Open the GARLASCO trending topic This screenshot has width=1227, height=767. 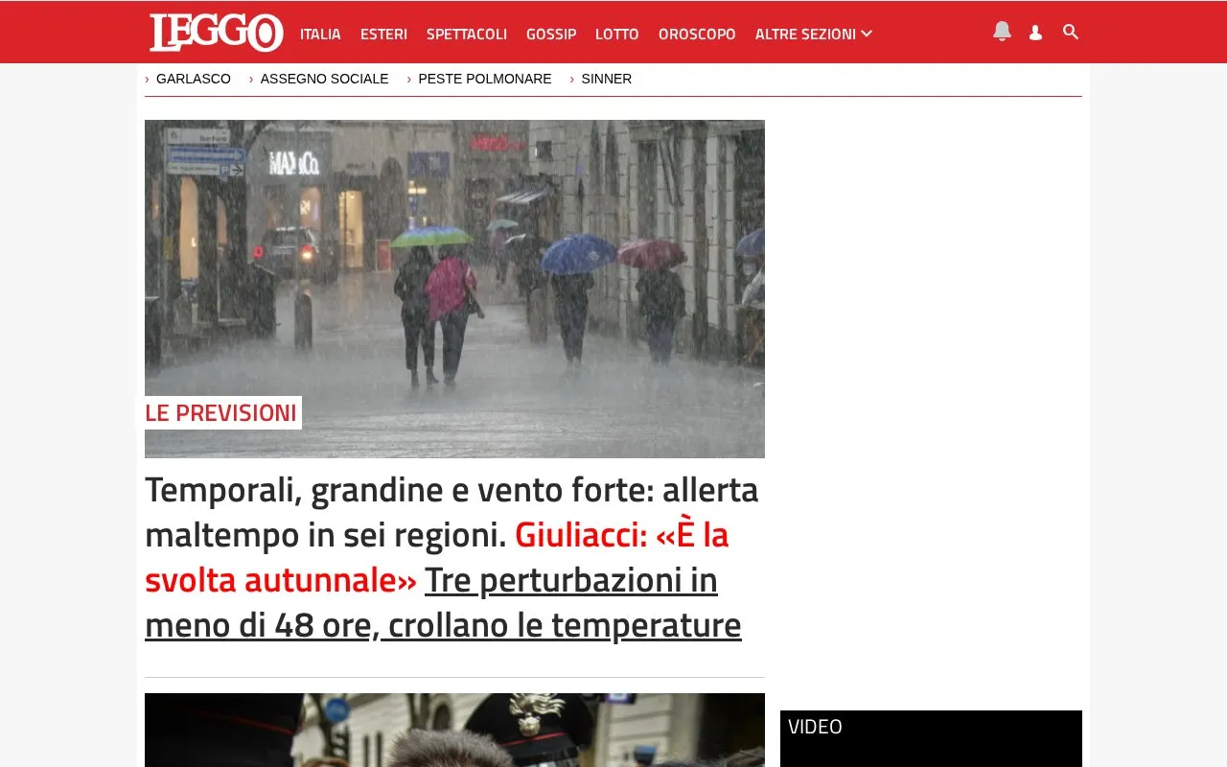(x=194, y=79)
